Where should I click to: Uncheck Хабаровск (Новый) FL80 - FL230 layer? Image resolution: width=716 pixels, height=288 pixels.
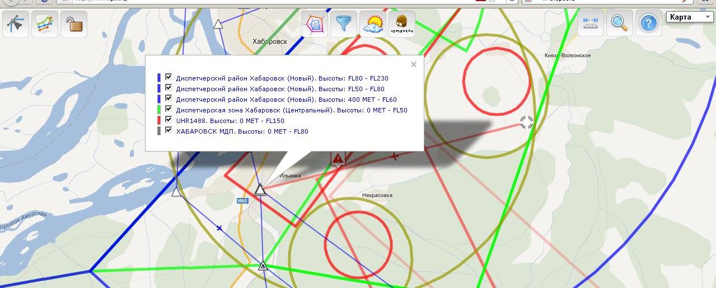click(x=168, y=77)
